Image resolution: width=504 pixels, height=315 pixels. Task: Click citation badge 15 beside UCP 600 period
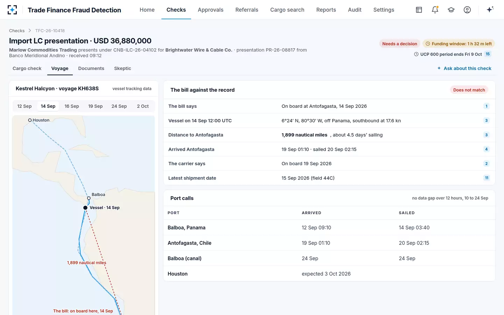pos(488,54)
